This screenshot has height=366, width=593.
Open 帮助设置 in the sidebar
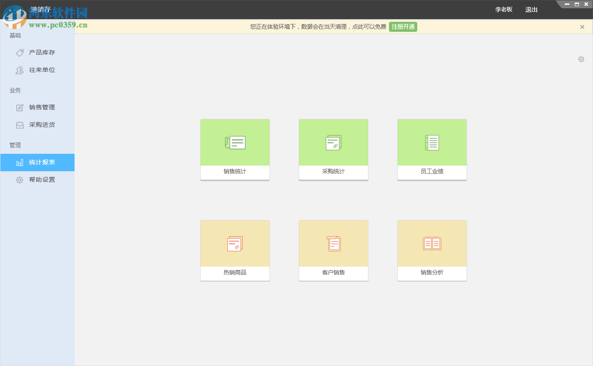tap(37, 180)
